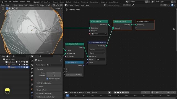
Task: Open the Particles properties tab
Action: (32, 97)
